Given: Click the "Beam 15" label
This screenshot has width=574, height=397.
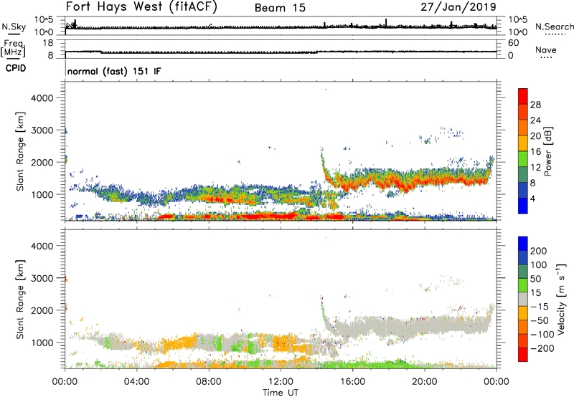Looking at the screenshot, I should [280, 8].
